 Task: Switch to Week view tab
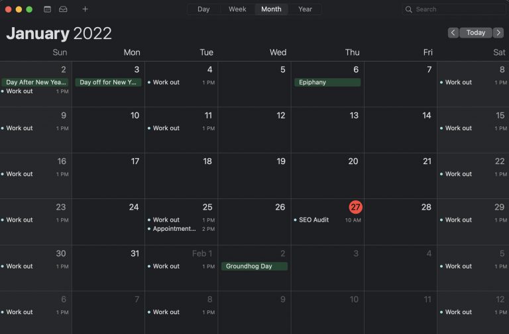pyautogui.click(x=237, y=9)
